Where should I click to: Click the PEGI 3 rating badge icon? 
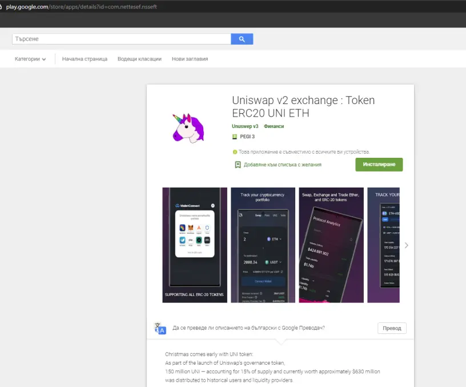(235, 137)
